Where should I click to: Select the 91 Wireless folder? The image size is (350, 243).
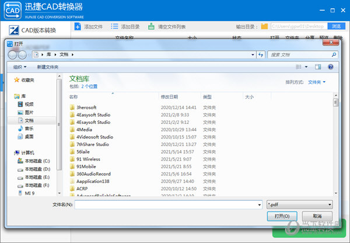85,159
